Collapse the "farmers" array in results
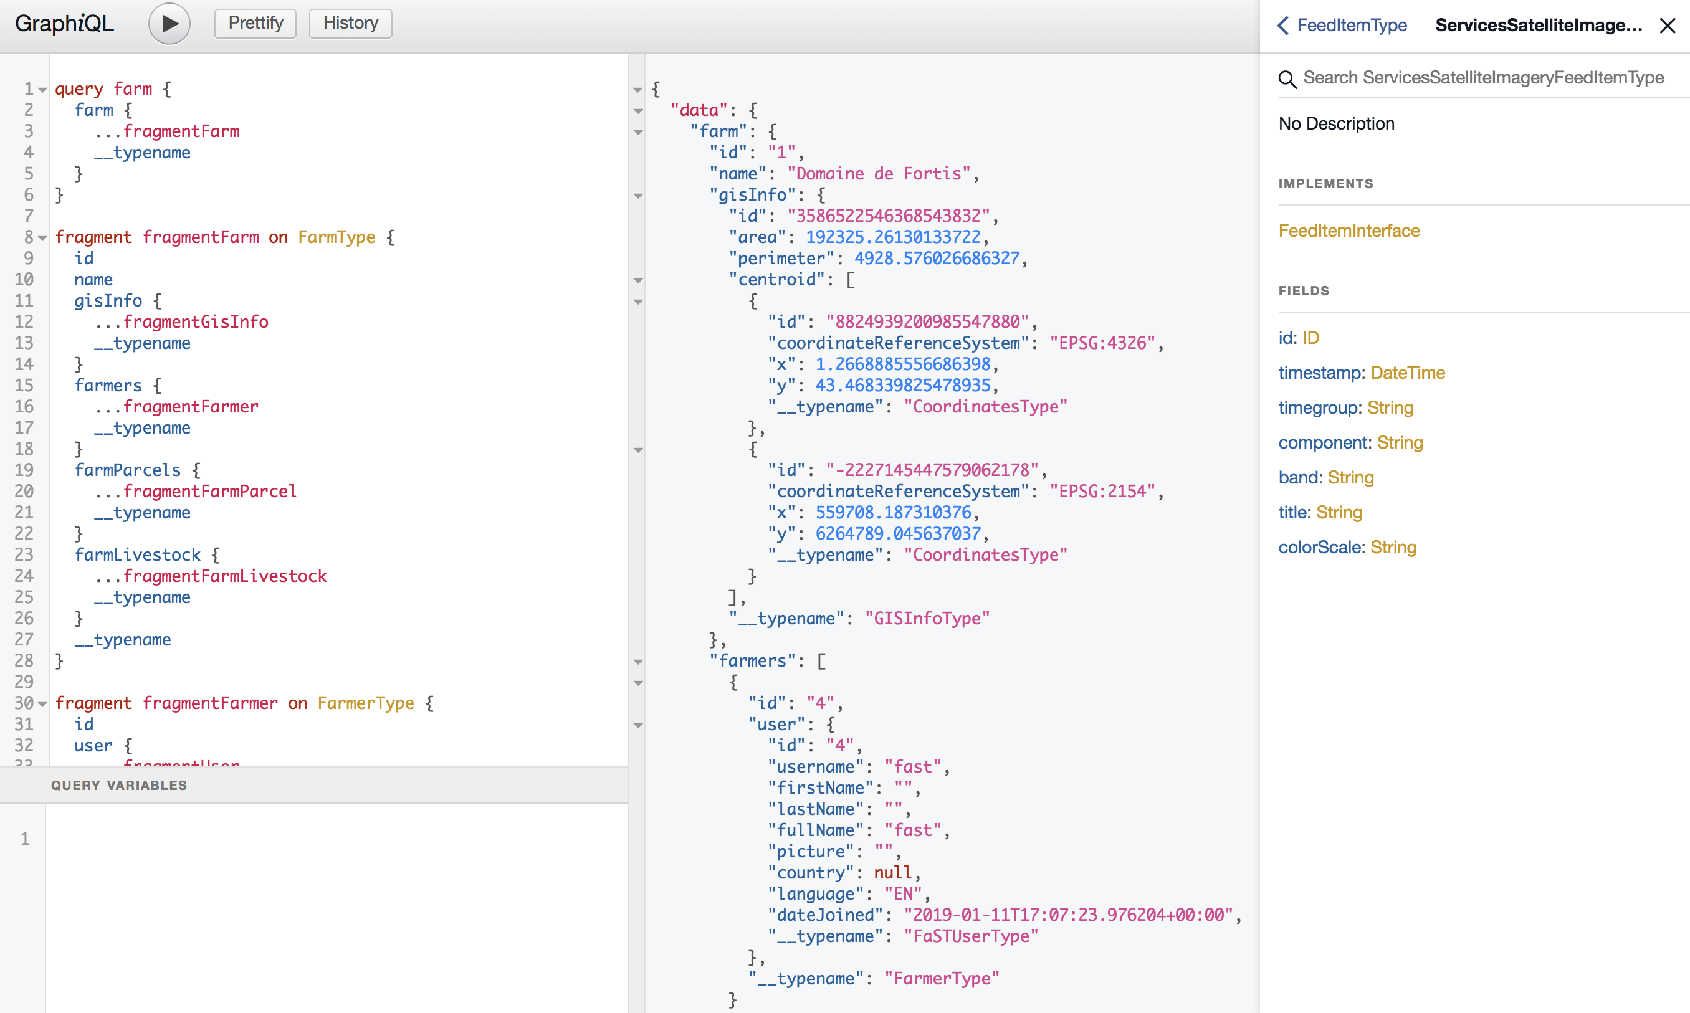This screenshot has height=1013, width=1690. tap(639, 662)
